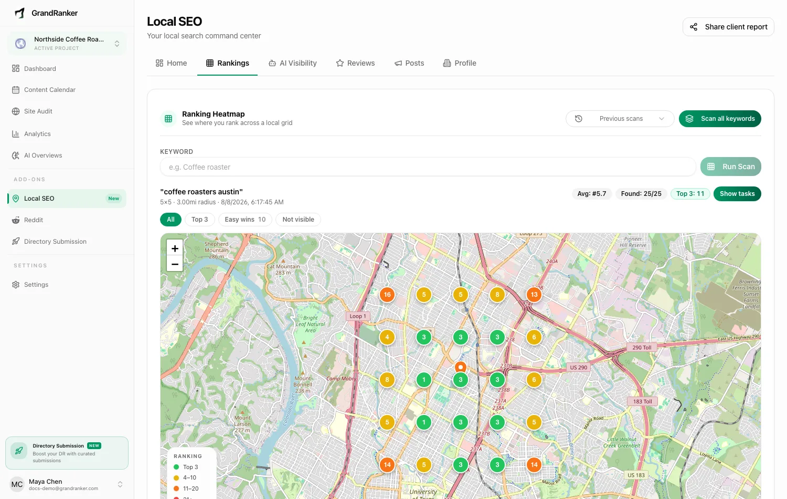Expand the Maya Chen account menu
This screenshot has height=499, width=787.
click(120, 484)
